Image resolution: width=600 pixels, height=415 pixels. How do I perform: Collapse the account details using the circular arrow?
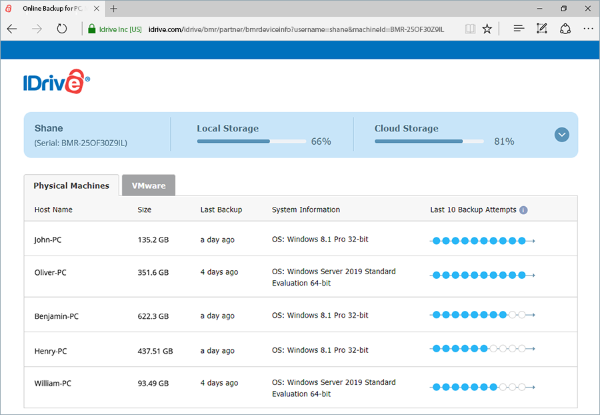coord(561,134)
